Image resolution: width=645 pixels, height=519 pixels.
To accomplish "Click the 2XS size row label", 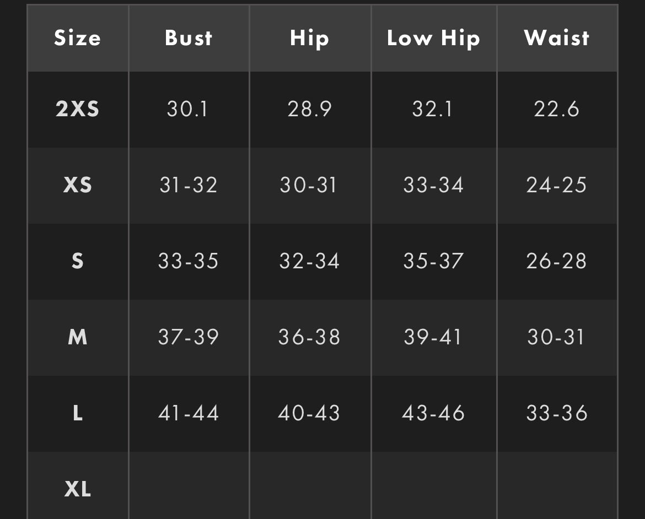I will coord(77,109).
